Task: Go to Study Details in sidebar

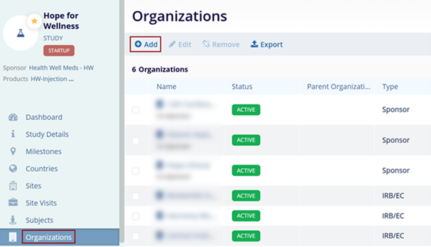Action: click(47, 134)
